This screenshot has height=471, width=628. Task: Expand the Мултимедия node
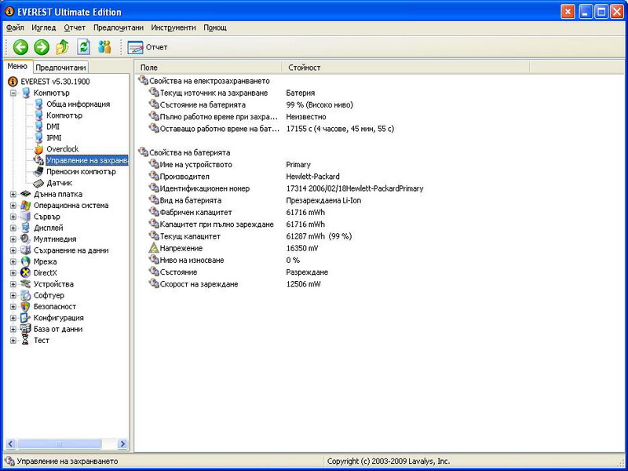tap(13, 239)
